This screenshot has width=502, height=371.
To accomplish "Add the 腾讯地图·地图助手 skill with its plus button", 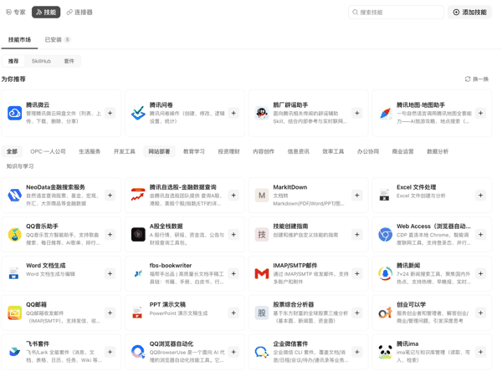I will click(x=480, y=113).
